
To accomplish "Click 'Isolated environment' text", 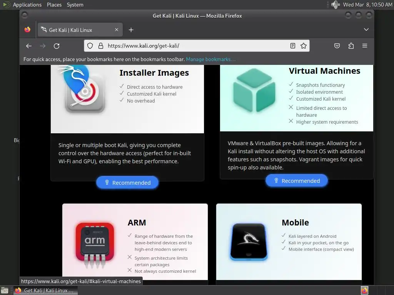I will pyautogui.click(x=319, y=92).
